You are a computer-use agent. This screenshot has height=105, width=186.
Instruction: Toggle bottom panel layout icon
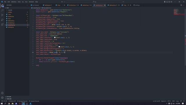coord(167,2)
